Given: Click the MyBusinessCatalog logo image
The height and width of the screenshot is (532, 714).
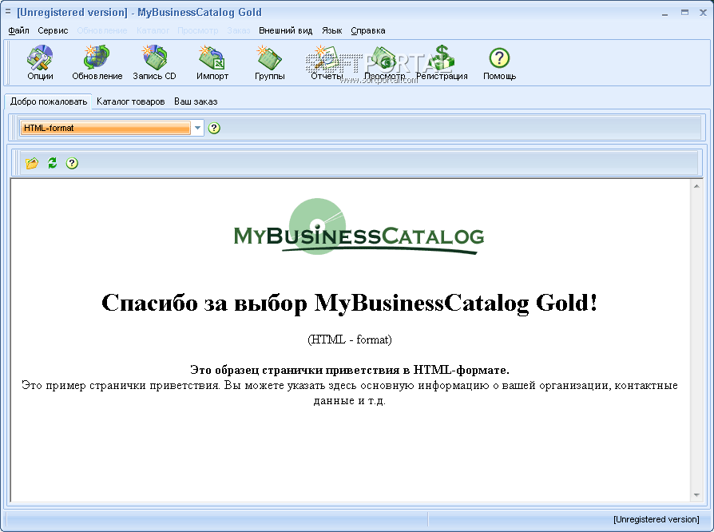Looking at the screenshot, I should click(x=359, y=227).
